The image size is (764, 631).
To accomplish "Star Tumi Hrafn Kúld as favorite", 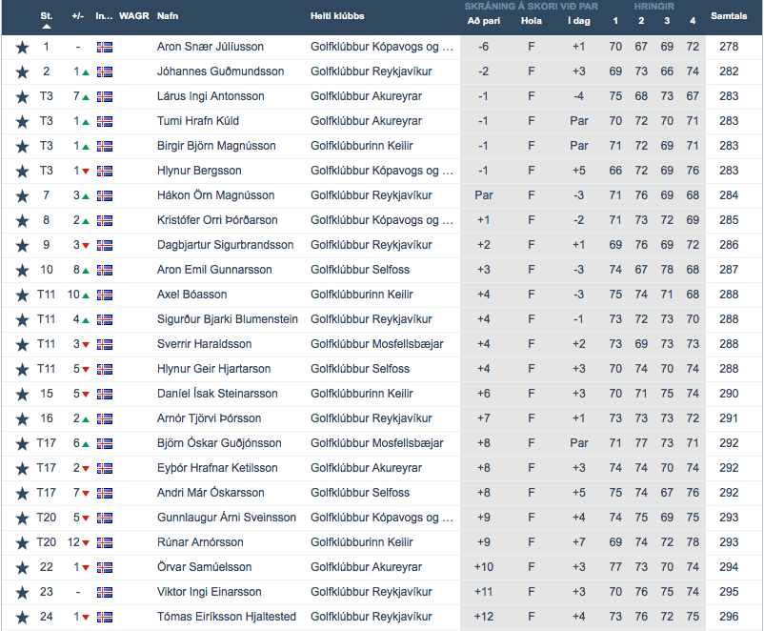I will click(22, 121).
